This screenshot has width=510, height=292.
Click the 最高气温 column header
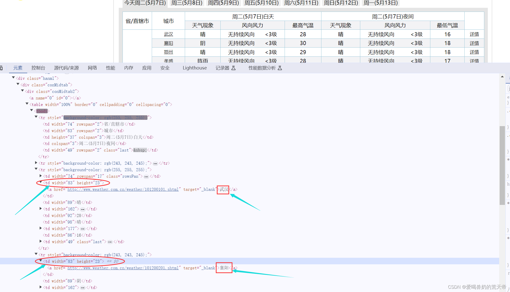click(x=303, y=25)
